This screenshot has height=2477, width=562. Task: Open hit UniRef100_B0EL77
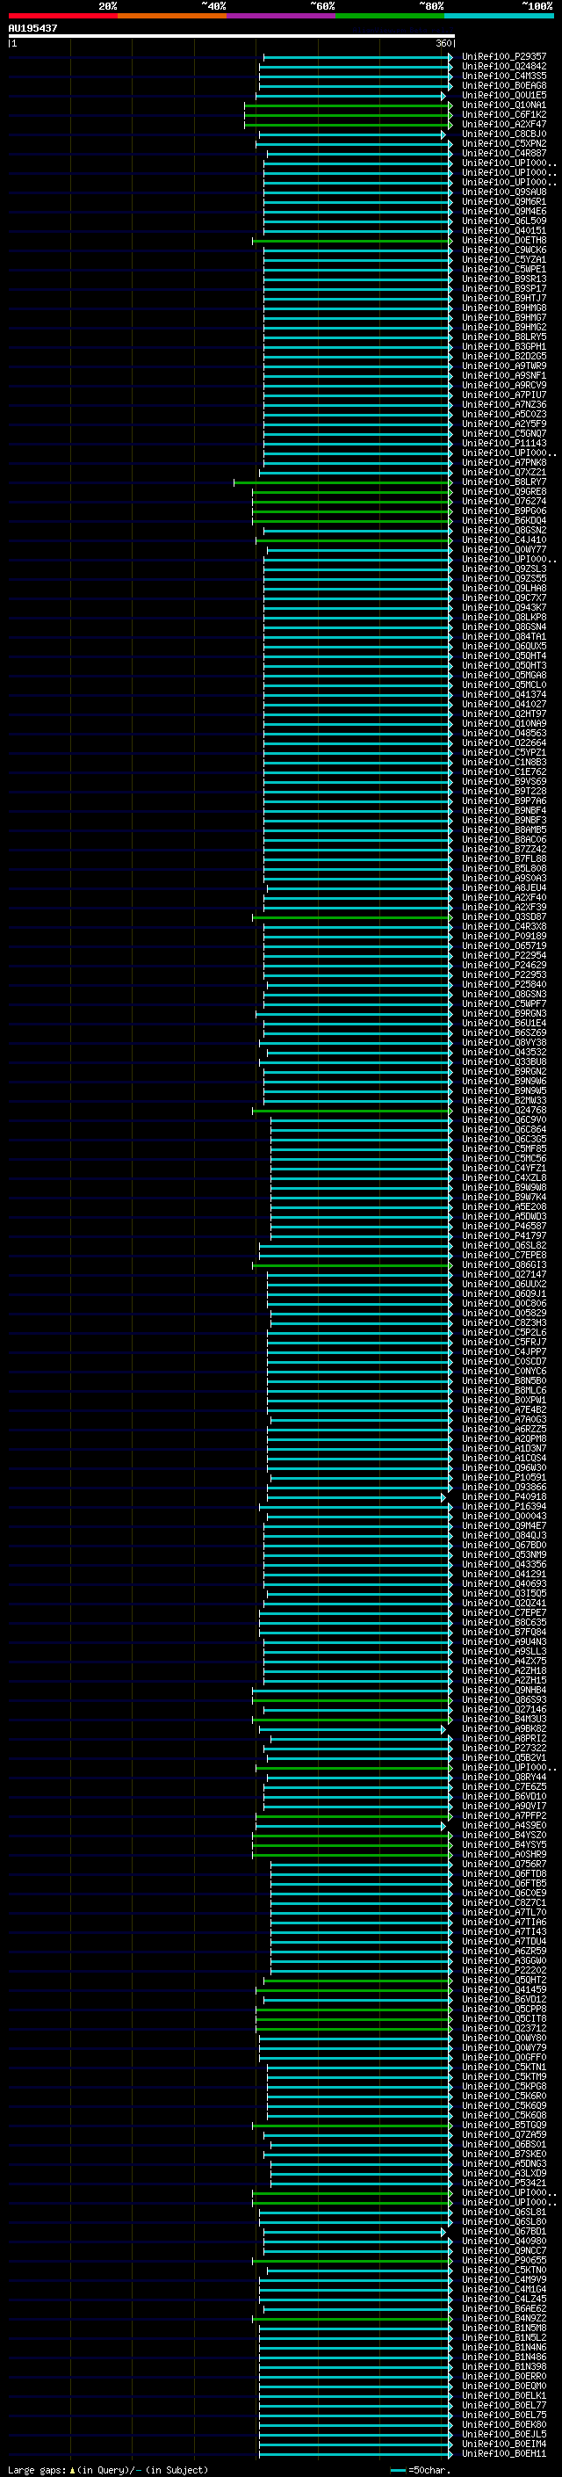pos(504,2405)
